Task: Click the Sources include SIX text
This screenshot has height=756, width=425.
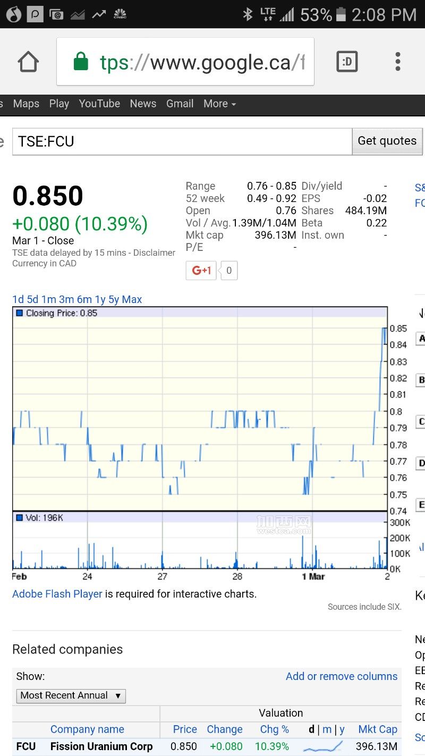Action: click(364, 607)
